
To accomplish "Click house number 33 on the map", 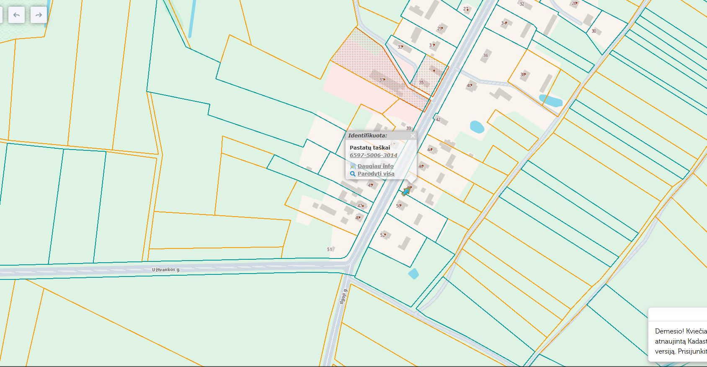I will tap(400, 47).
